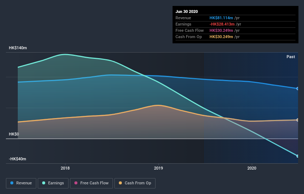Screen dimensions: 304x194
Task: Click the 2019 x-axis label
Action: click(158, 168)
